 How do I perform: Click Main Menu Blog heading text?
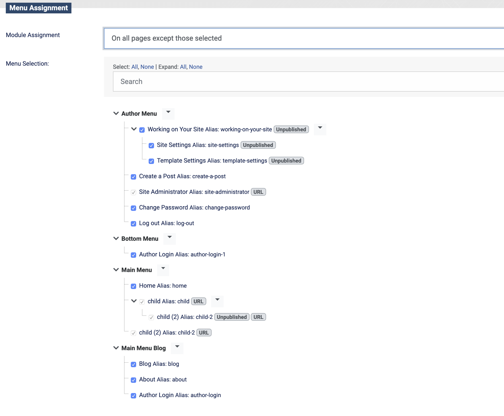pos(144,348)
